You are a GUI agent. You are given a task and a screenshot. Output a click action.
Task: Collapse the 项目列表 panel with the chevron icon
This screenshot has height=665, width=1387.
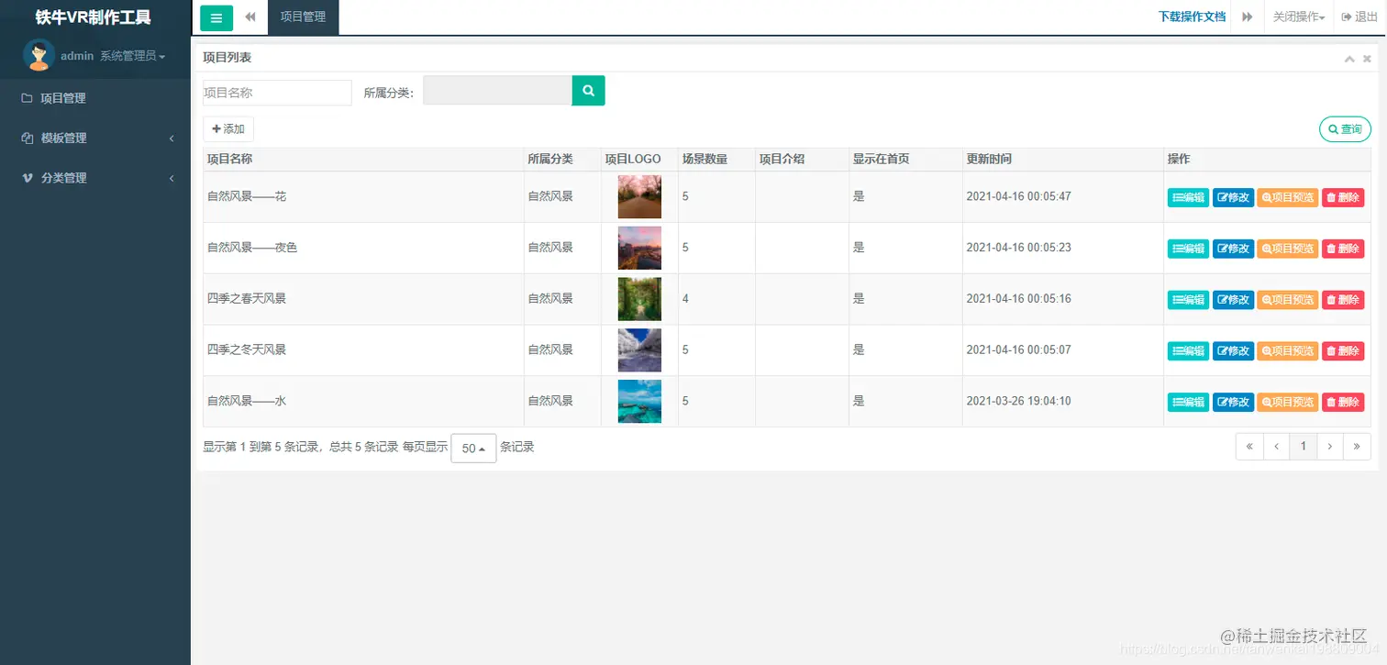[1348, 57]
